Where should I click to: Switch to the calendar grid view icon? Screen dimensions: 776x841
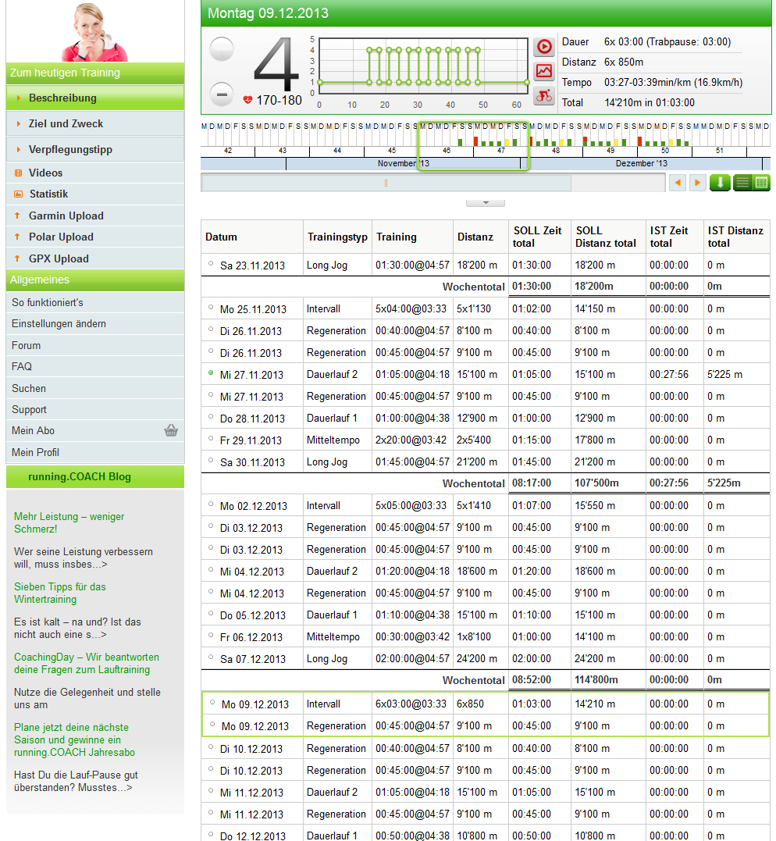[x=761, y=183]
